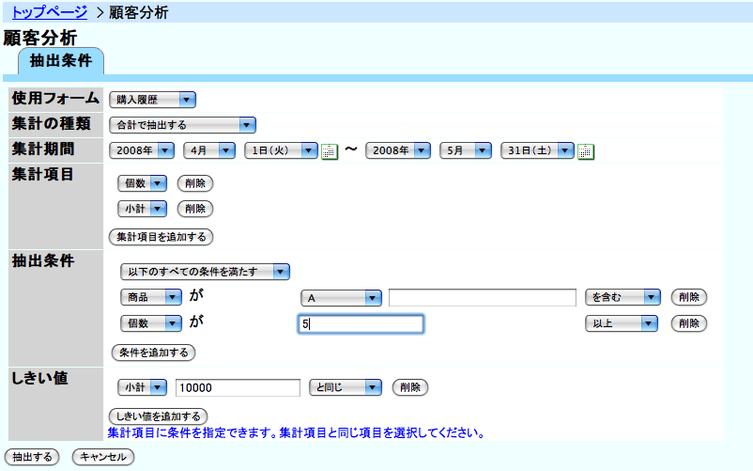
Task: Click the threshold value field containing 10000
Action: 236,387
